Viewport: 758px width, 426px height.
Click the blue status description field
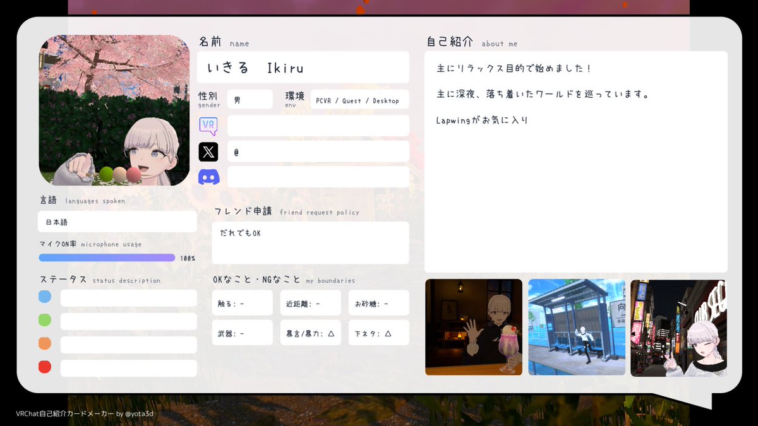[x=129, y=298]
